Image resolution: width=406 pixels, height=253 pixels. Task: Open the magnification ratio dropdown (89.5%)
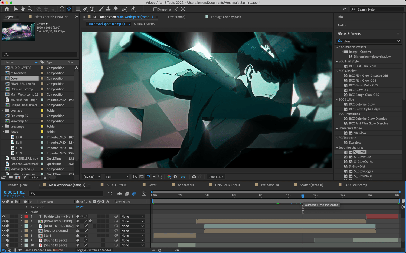tap(92, 177)
